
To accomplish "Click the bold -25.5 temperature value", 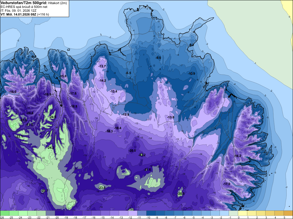I will click(x=181, y=194).
